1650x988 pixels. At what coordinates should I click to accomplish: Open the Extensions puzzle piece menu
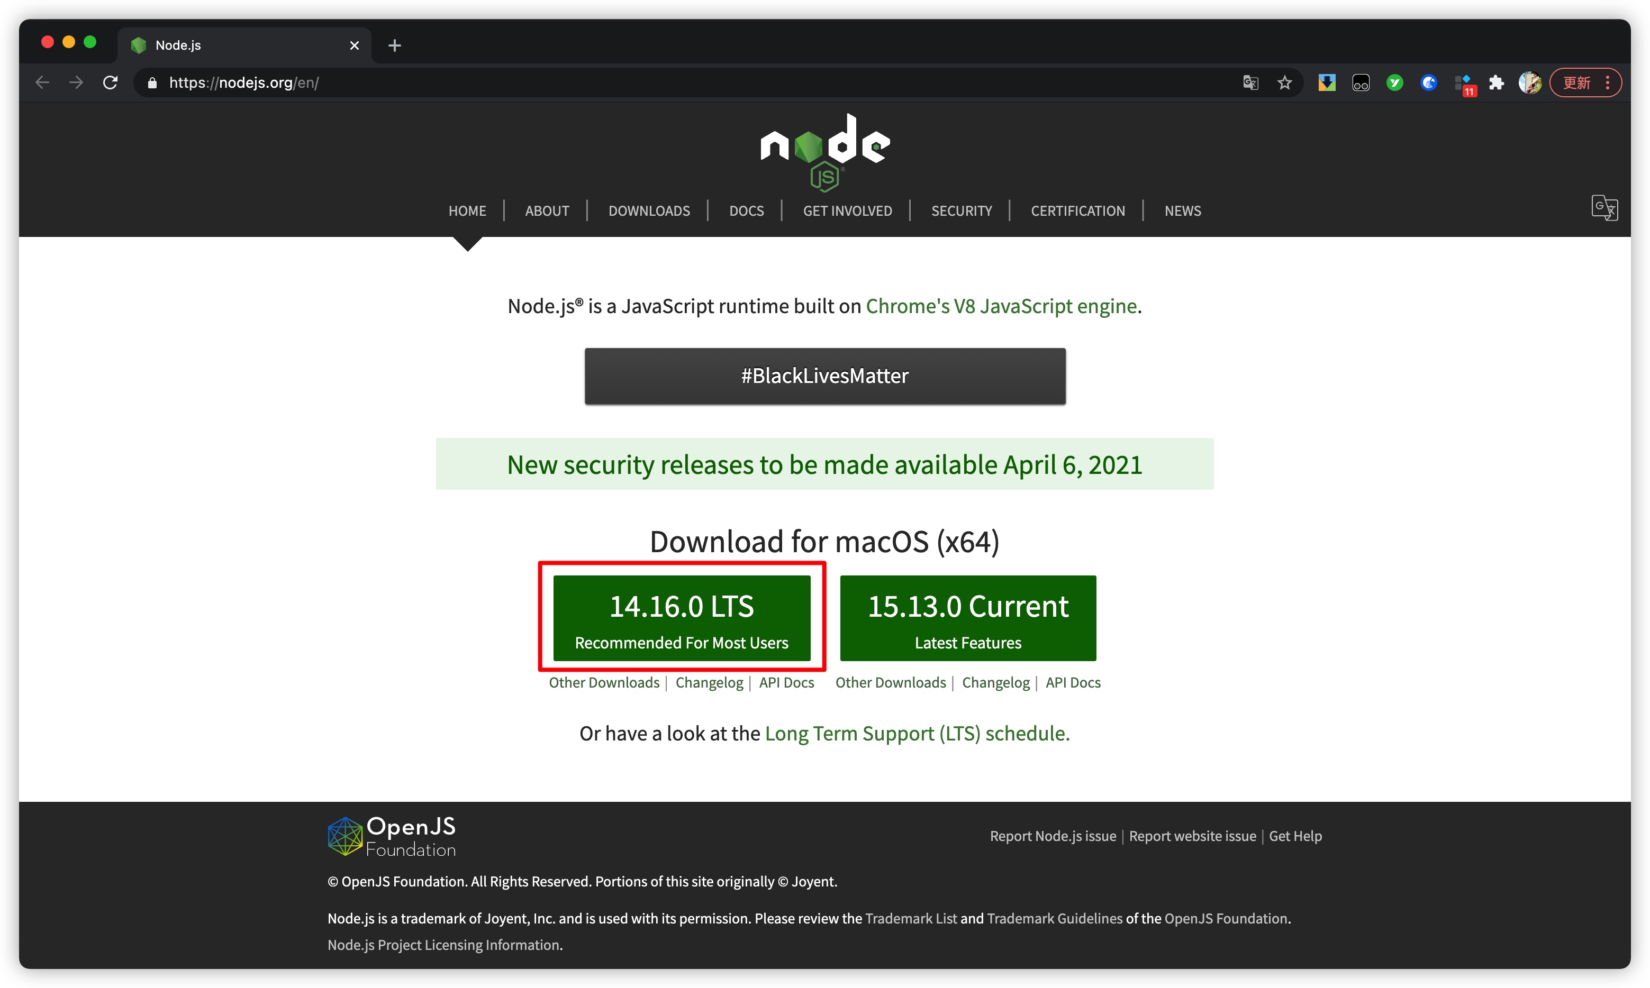[1497, 83]
